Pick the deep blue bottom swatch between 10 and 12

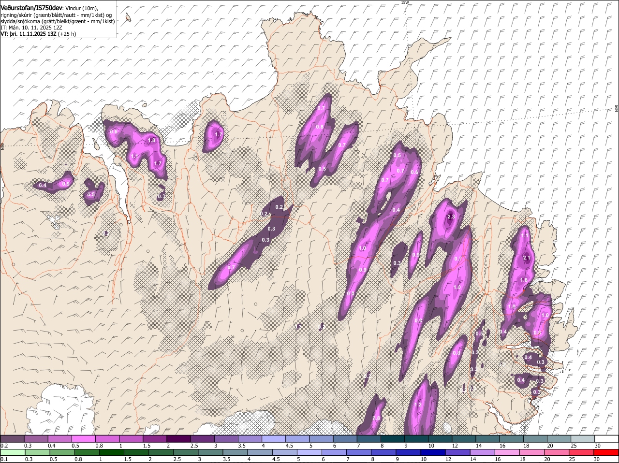434,452
